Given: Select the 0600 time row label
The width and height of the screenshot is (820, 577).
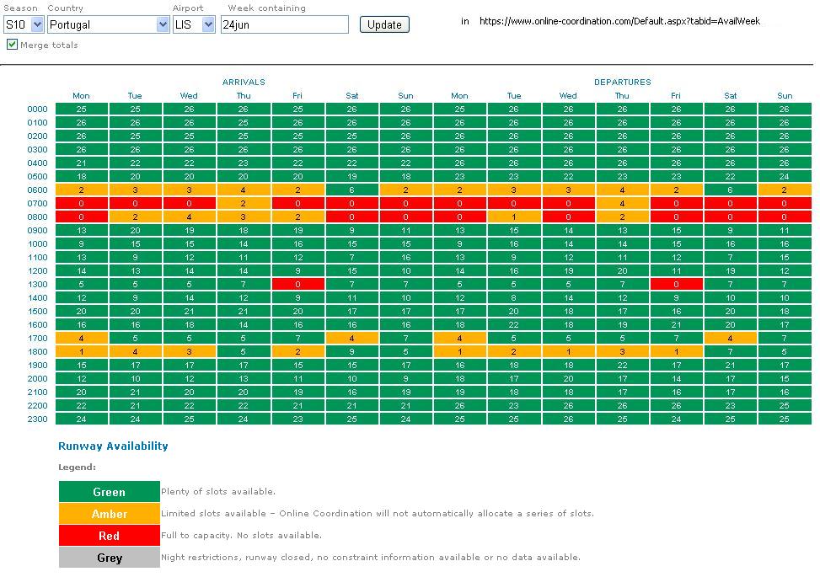Looking at the screenshot, I should click(37, 190).
